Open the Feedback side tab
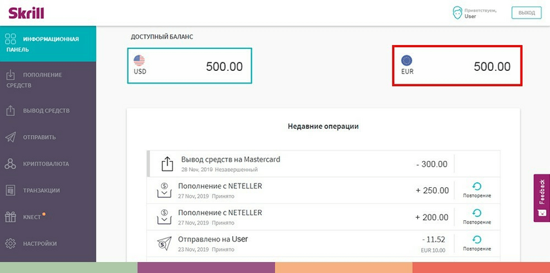Viewport: 550px width, 273px height. 542,198
